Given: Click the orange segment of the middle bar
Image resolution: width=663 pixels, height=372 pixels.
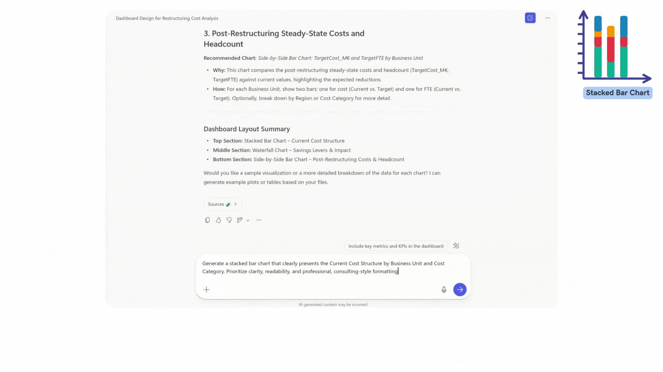Looking at the screenshot, I should click(611, 31).
